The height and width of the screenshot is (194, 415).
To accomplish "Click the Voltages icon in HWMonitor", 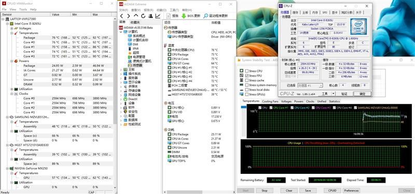I will tap(16, 28).
